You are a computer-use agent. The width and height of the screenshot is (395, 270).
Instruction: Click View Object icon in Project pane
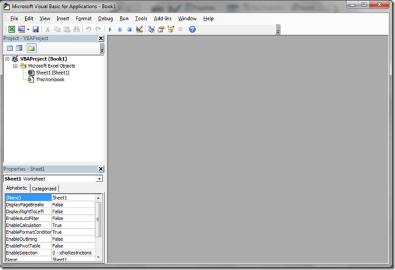[19, 48]
